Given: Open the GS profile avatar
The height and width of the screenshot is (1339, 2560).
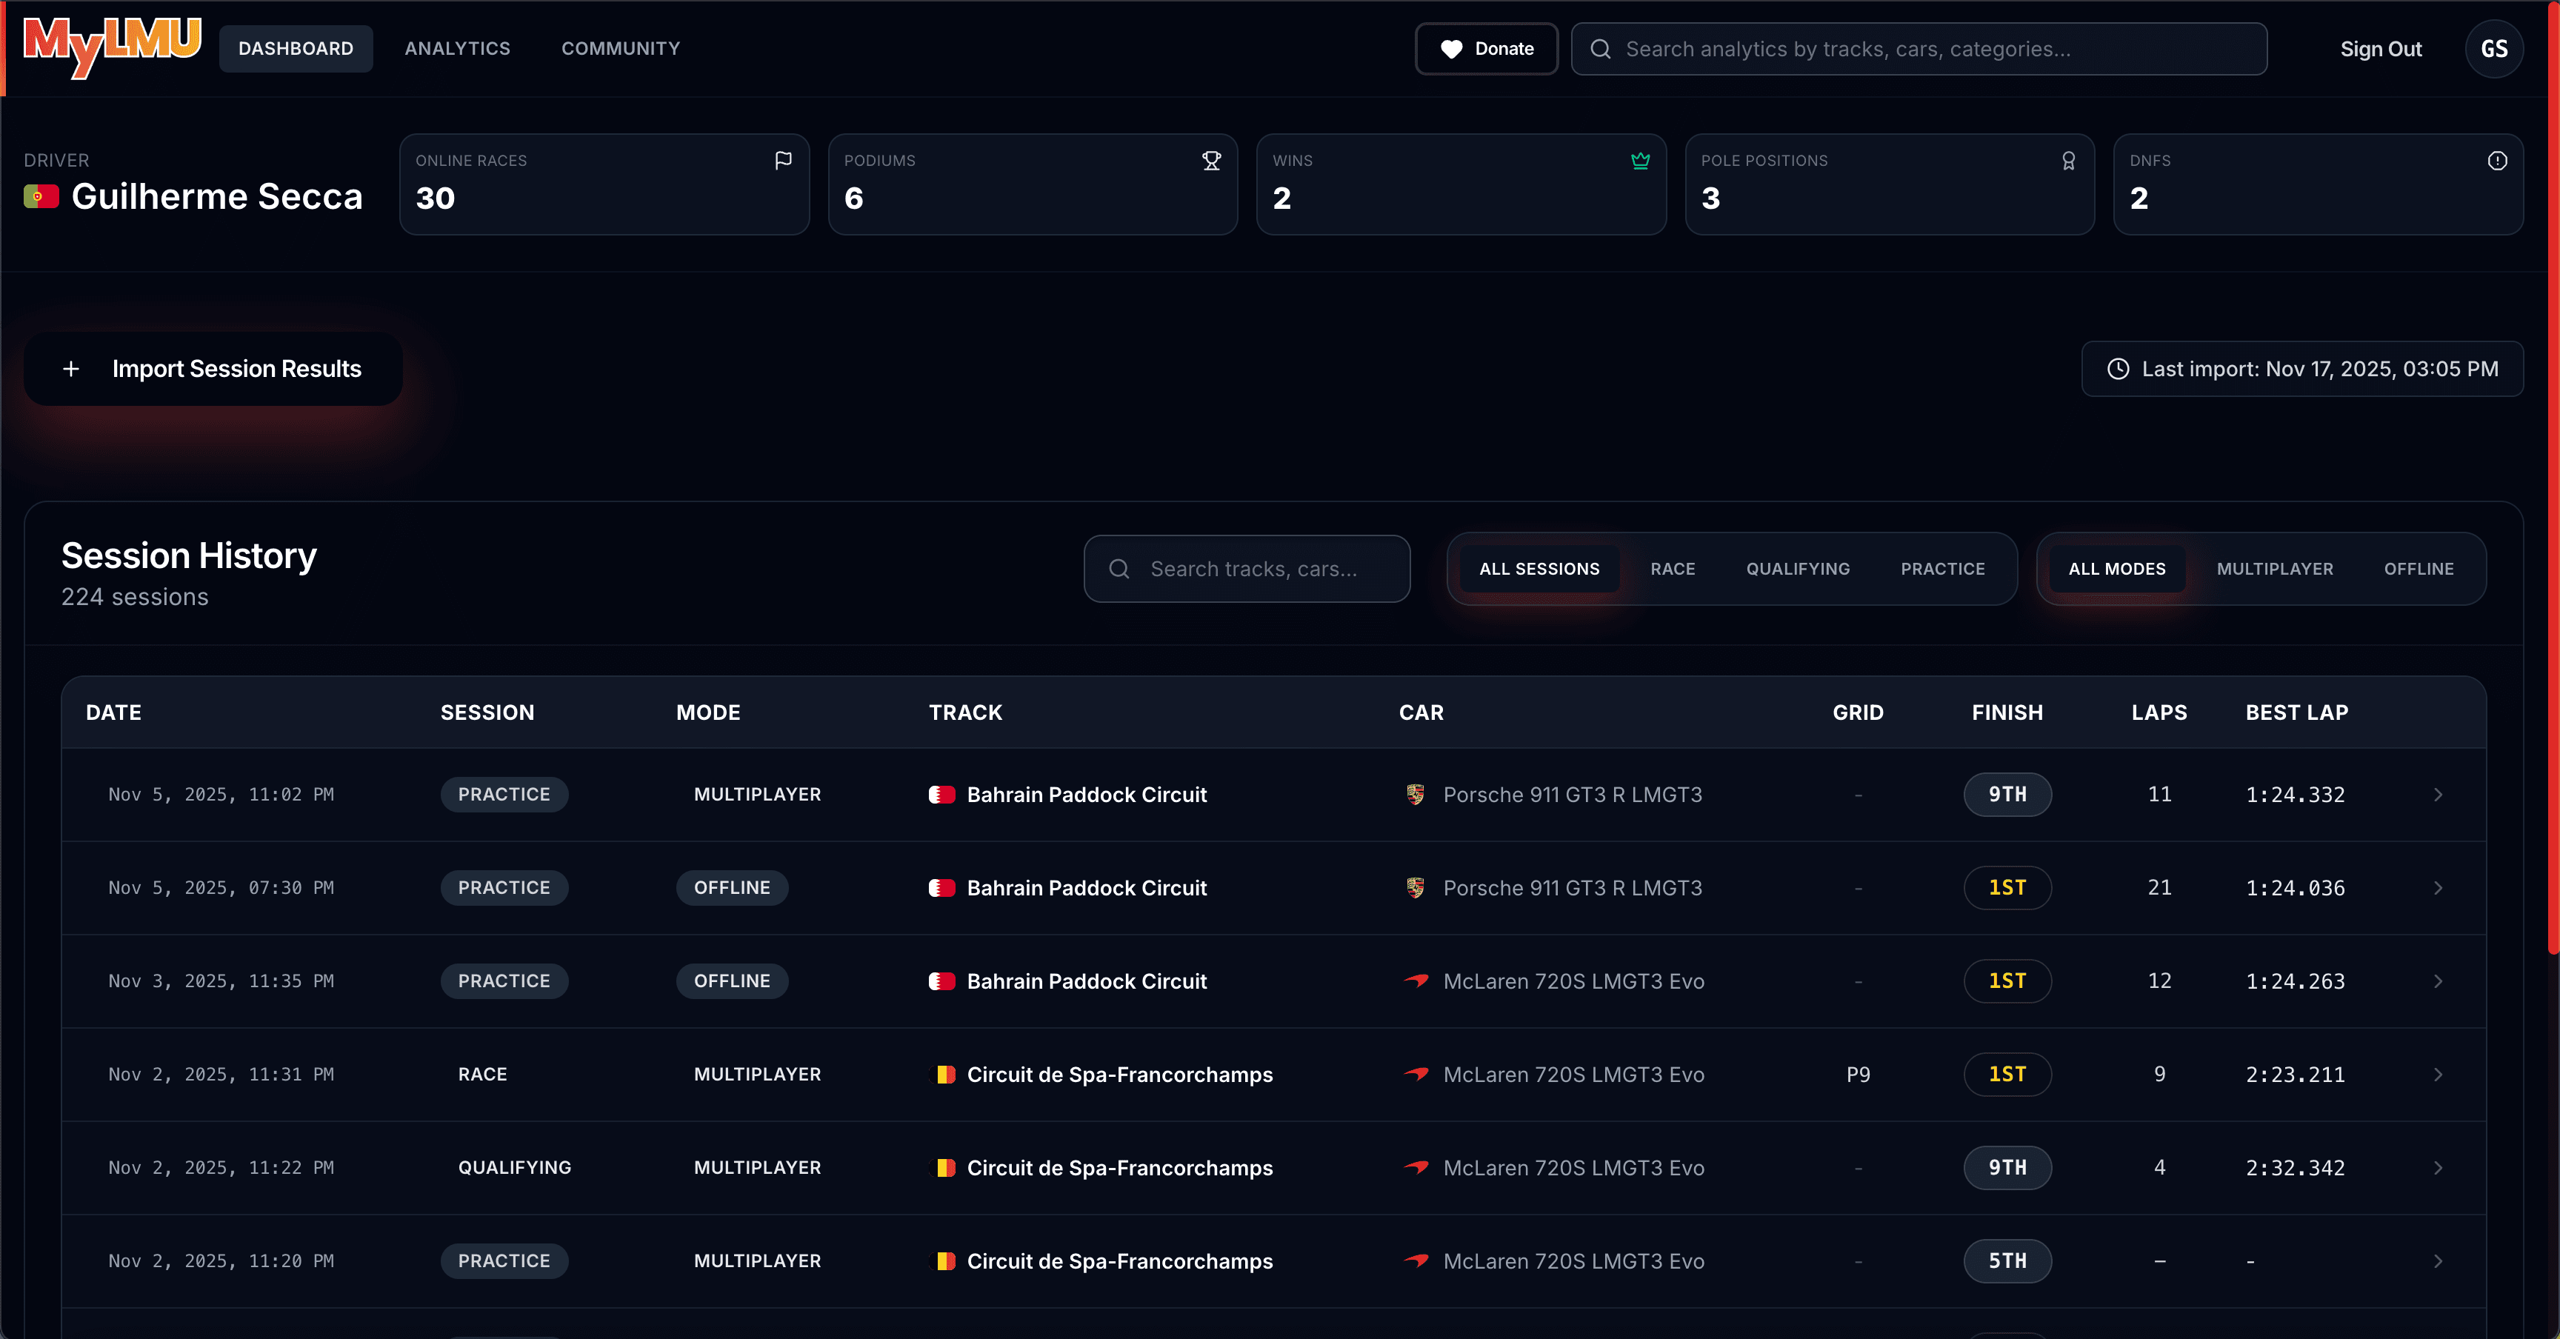Looking at the screenshot, I should (x=2494, y=49).
